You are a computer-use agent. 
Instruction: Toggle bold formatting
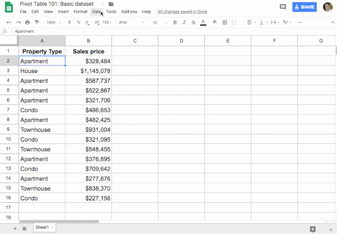tap(175, 22)
